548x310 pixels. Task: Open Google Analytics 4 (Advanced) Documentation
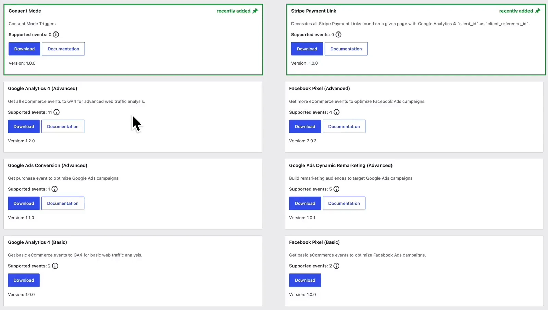point(63,127)
